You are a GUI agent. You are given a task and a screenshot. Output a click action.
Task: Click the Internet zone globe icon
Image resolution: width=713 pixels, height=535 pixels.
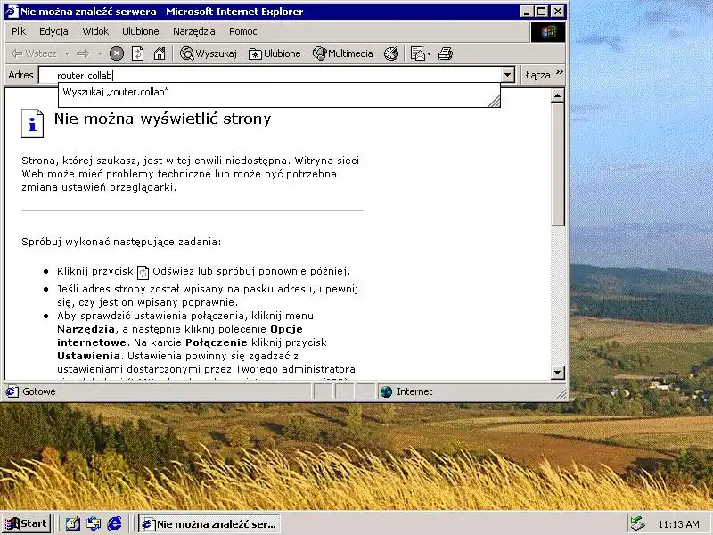pos(387,391)
